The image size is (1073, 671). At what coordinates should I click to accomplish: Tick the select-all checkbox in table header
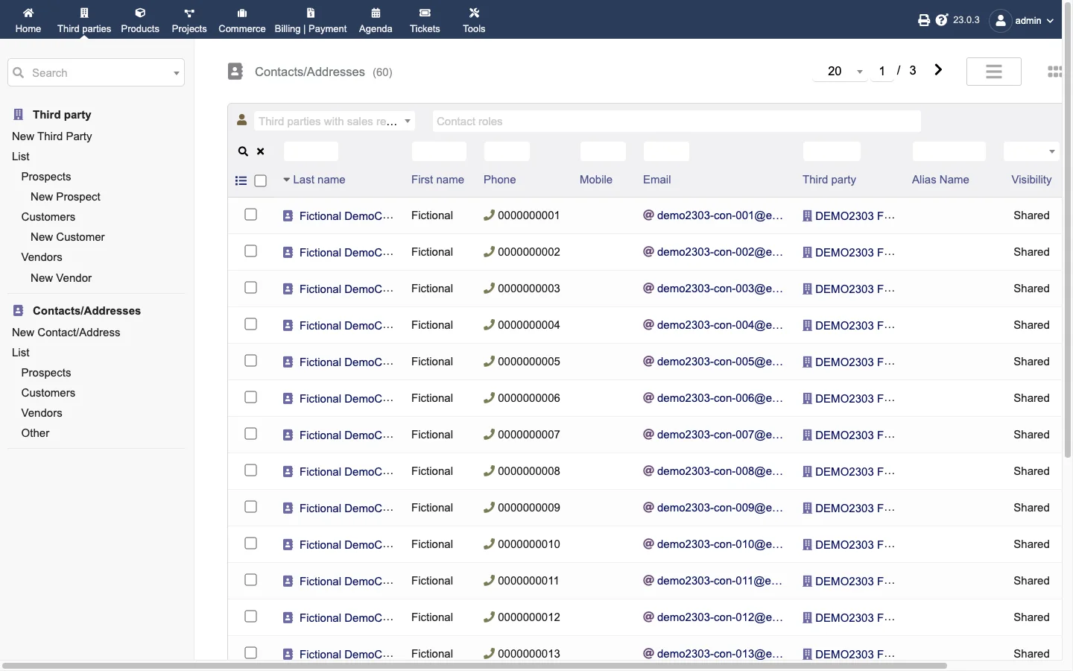pos(261,180)
